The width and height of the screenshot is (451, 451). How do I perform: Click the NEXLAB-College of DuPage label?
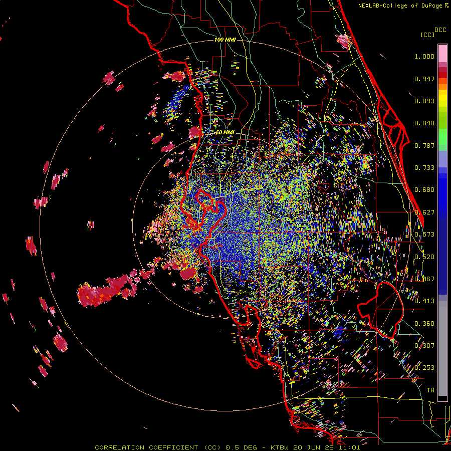400,6
